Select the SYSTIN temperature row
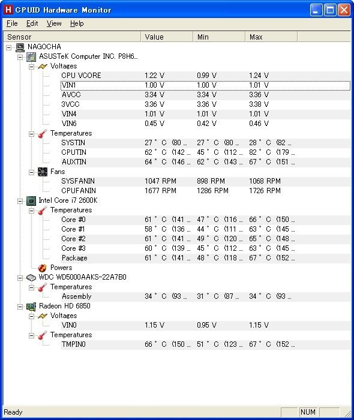Screen dimensions: 354x420 pos(206,143)
